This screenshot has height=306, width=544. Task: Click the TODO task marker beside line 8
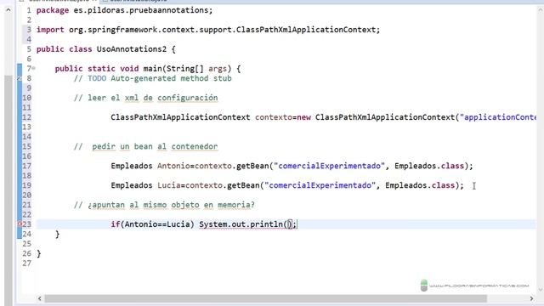(x=20, y=78)
